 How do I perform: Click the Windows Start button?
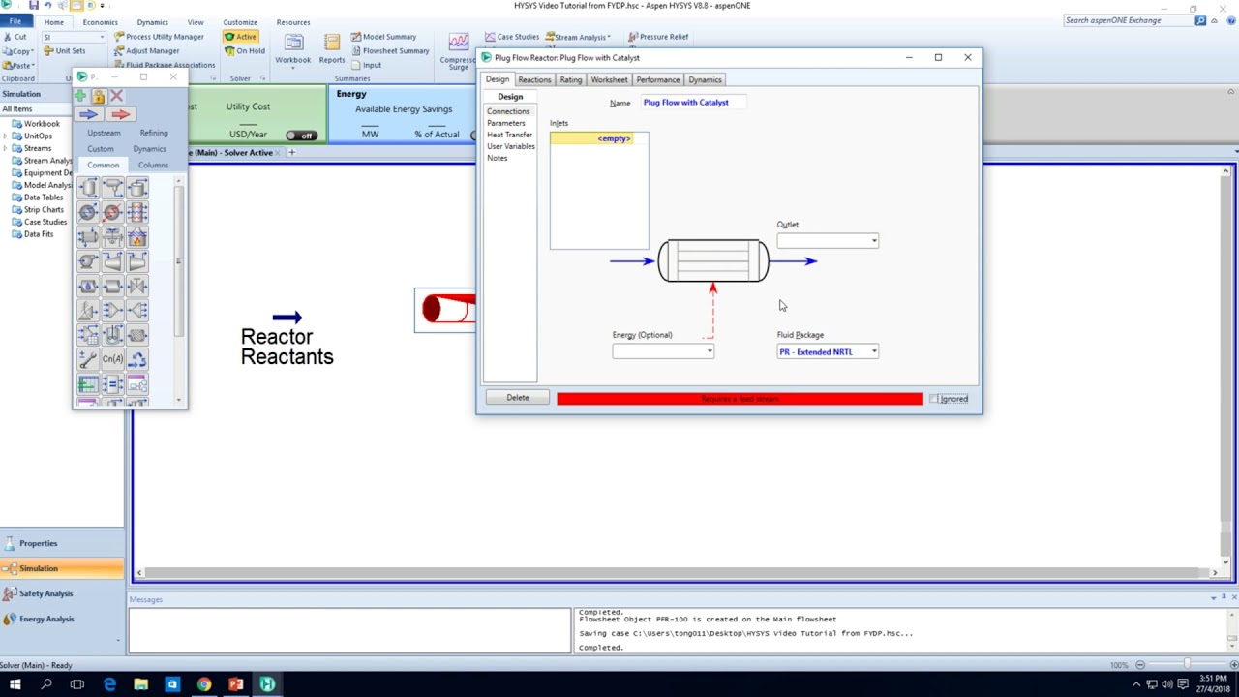[15, 684]
